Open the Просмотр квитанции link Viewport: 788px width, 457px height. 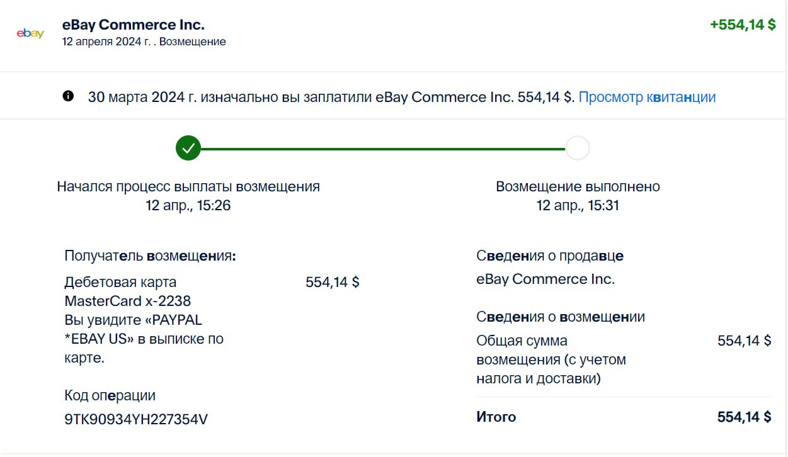pyautogui.click(x=647, y=97)
